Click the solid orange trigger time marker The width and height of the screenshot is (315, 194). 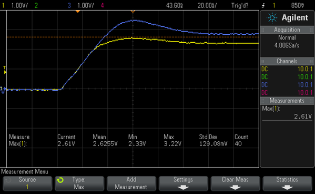(x=78, y=12)
